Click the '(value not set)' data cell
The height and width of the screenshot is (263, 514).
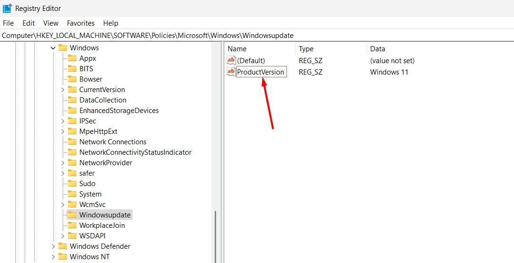coord(392,61)
